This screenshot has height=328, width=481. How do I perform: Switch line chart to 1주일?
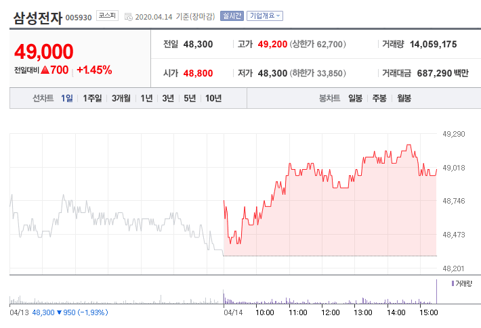[x=92, y=98]
